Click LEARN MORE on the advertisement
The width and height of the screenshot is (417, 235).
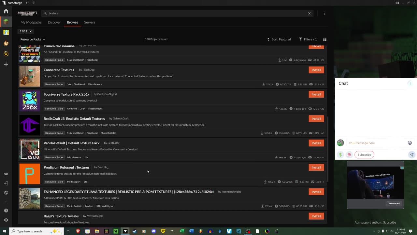394,204
